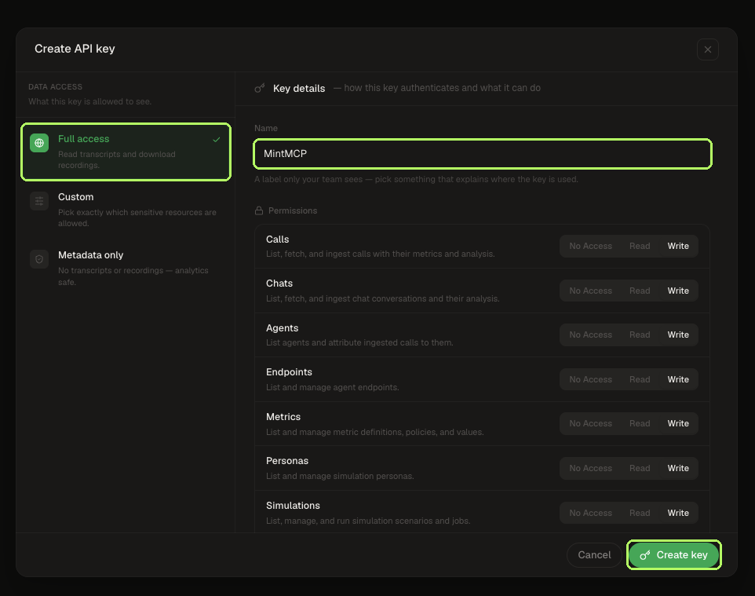Set Metrics permission to No Access
The width and height of the screenshot is (755, 596).
coord(590,423)
